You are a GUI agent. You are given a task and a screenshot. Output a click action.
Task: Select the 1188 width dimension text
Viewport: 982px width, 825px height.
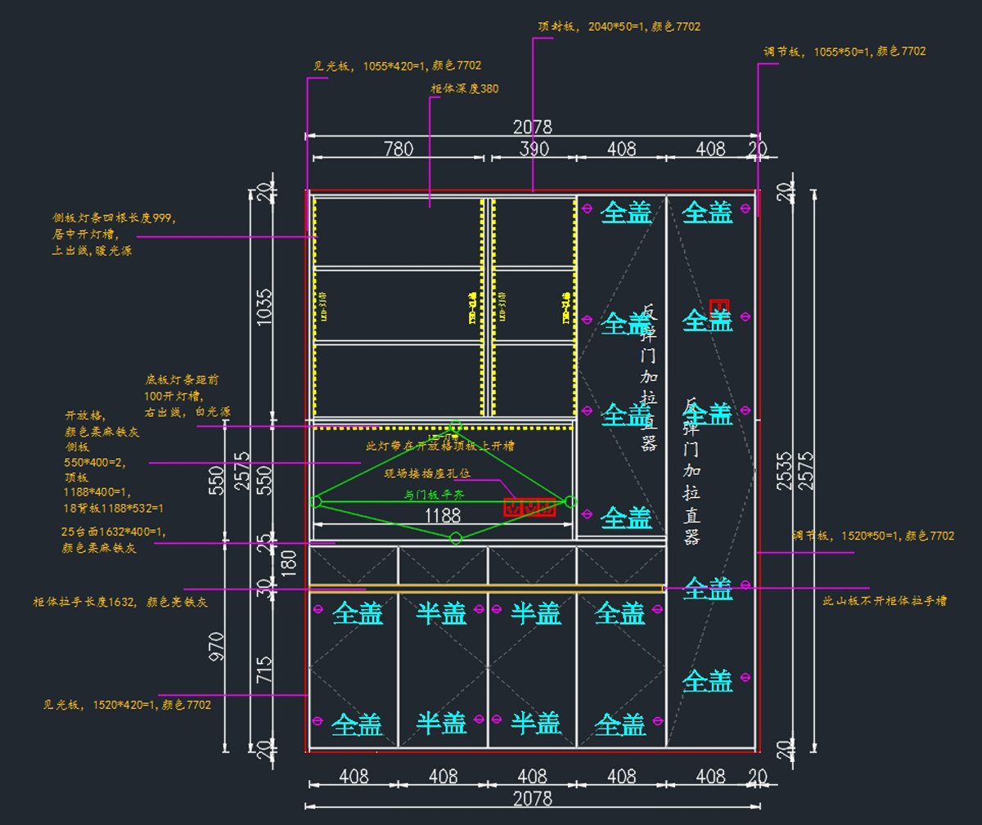(442, 516)
